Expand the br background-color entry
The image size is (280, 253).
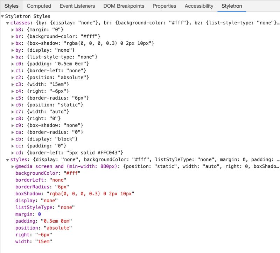(13, 37)
